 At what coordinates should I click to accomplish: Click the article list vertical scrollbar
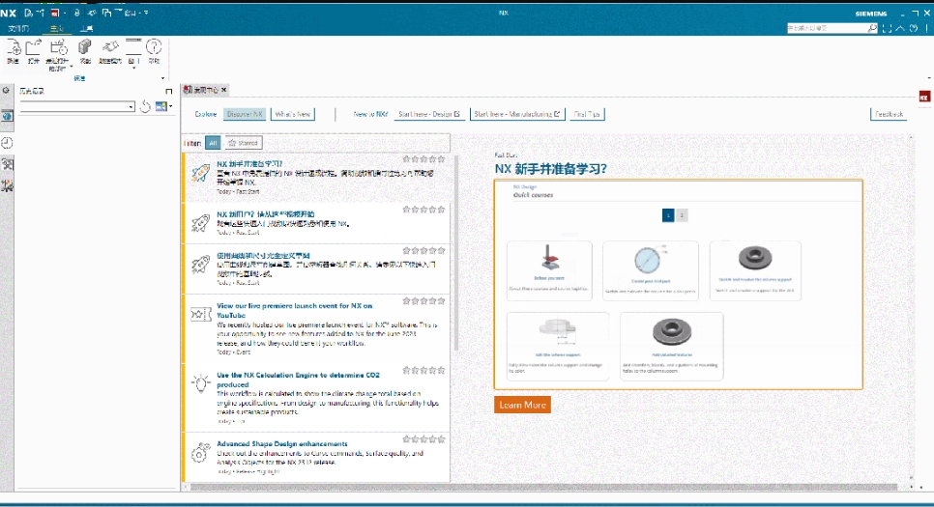[x=455, y=253]
